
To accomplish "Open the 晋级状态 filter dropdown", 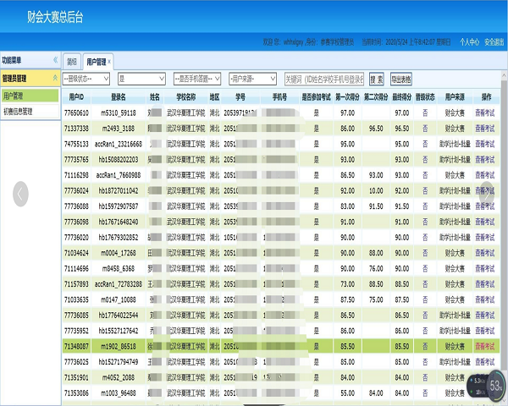I will point(86,79).
